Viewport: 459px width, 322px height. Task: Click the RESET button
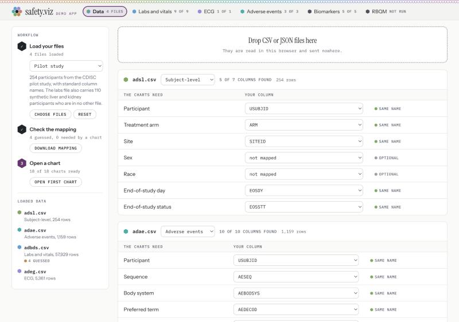tap(84, 114)
